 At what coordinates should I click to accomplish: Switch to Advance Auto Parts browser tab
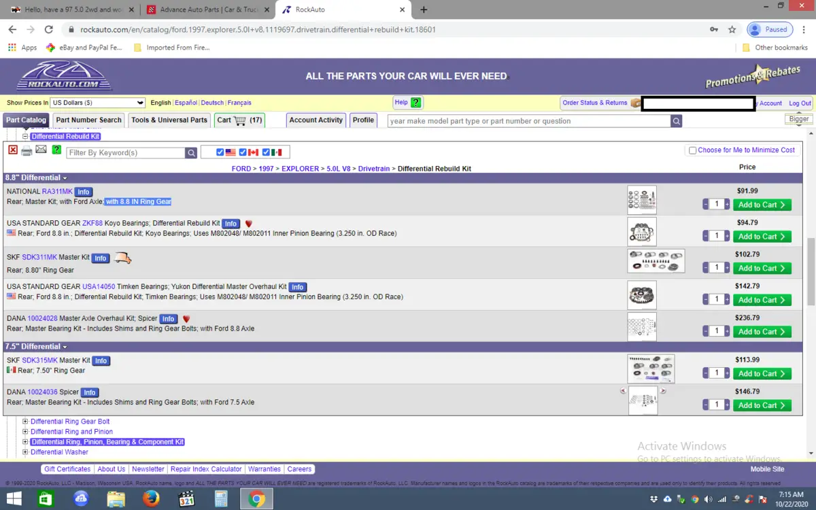(x=207, y=10)
